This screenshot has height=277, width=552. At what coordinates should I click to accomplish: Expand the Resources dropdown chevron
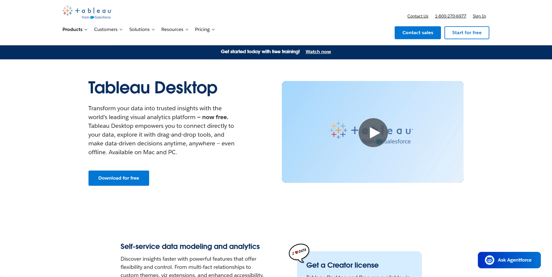[x=187, y=30]
